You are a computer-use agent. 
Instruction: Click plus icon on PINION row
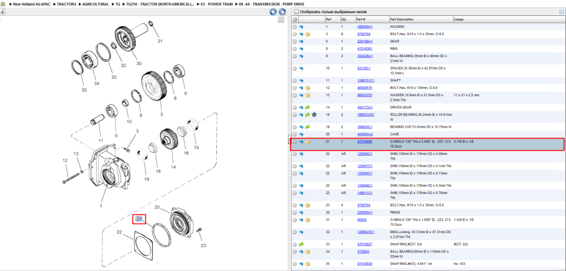pyautogui.click(x=295, y=213)
